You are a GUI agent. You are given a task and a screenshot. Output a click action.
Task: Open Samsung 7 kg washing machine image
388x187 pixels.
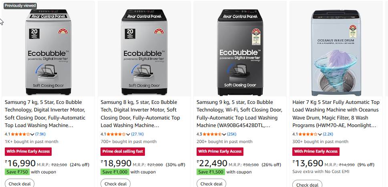(x=48, y=50)
